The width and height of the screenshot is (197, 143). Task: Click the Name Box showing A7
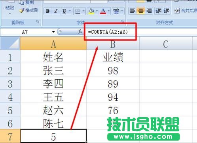25,32
